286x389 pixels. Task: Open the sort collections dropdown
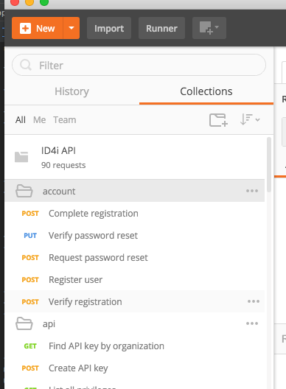(x=250, y=119)
